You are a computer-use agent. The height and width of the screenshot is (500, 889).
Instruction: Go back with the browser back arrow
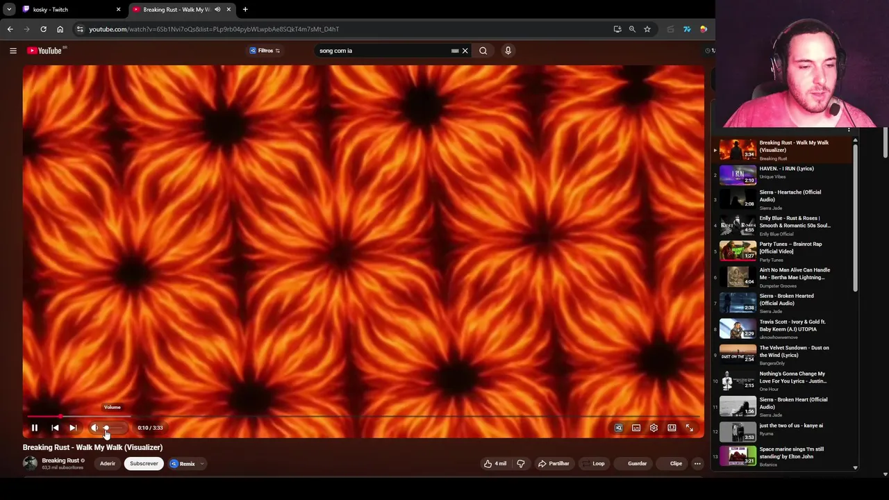[10, 29]
